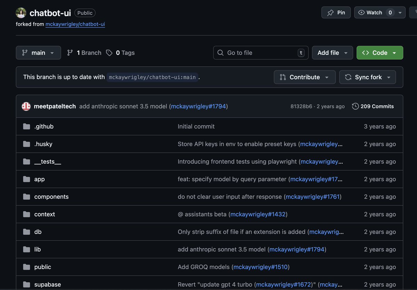
Task: Open the mckaywrigley/chatbot-ui upstream link
Action: click(x=75, y=24)
